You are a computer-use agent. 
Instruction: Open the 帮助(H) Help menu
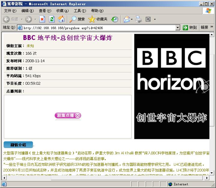pos(97,11)
